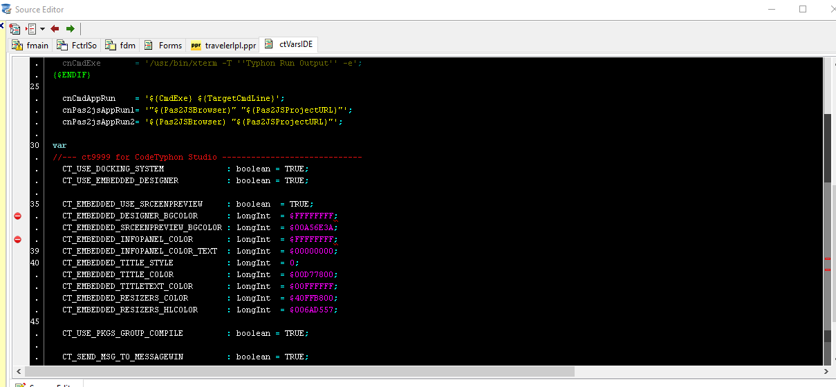Click the identifier CT_USE_EMBEDDED_DESIGNER
Viewport: 836px width, 387px height.
coord(120,180)
